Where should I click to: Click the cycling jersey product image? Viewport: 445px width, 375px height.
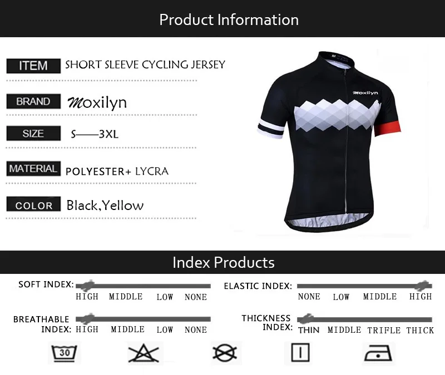coord(329,142)
